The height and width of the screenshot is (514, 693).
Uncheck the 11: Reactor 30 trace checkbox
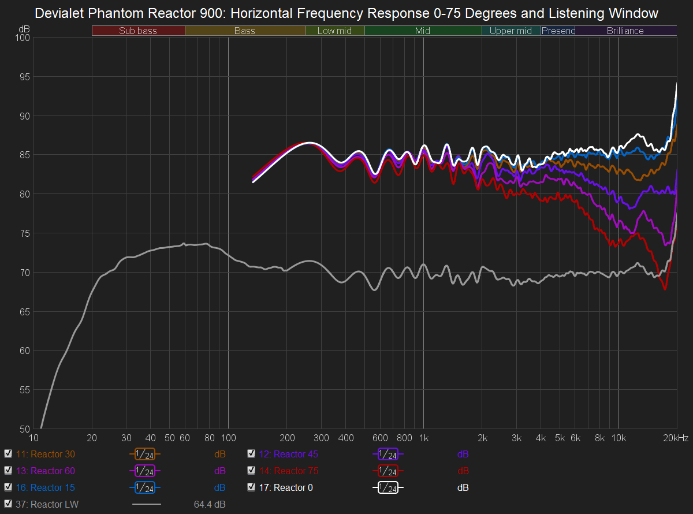8,454
